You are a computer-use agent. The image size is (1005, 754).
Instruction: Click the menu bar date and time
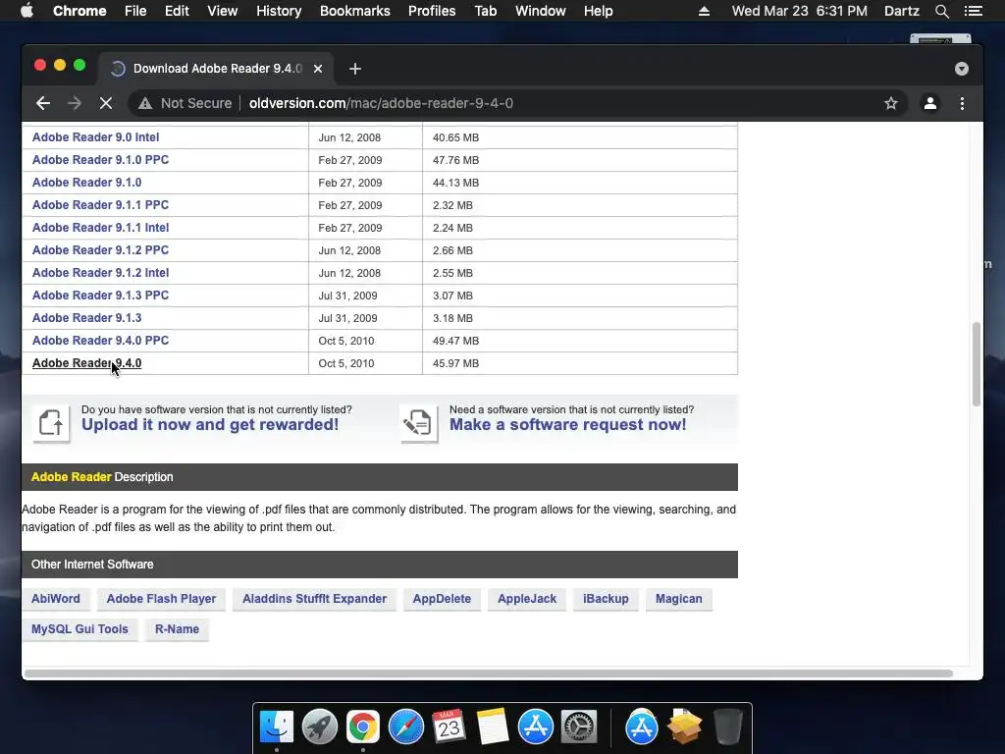pyautogui.click(x=799, y=11)
